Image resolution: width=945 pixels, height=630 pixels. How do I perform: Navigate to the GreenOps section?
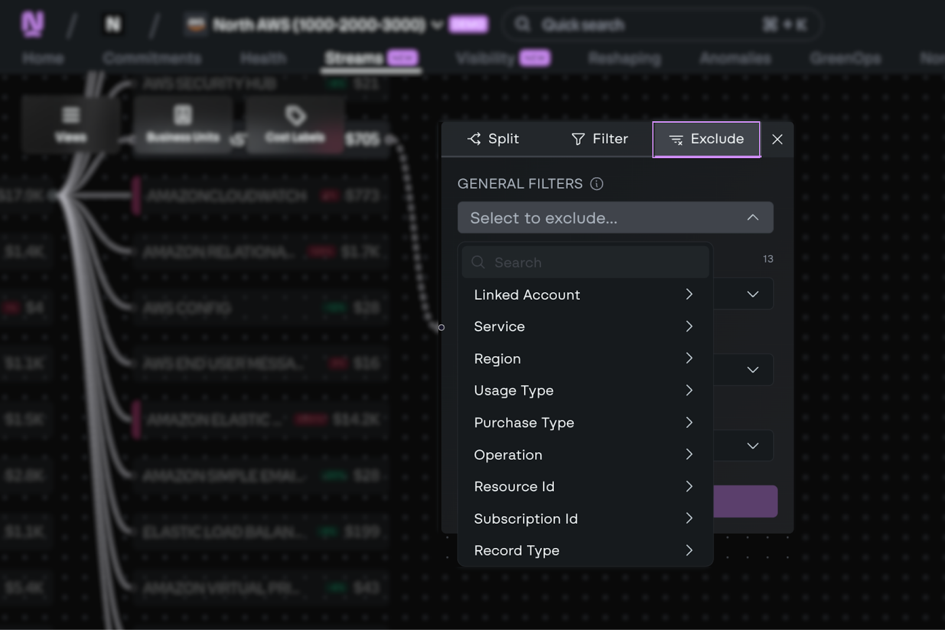click(846, 58)
